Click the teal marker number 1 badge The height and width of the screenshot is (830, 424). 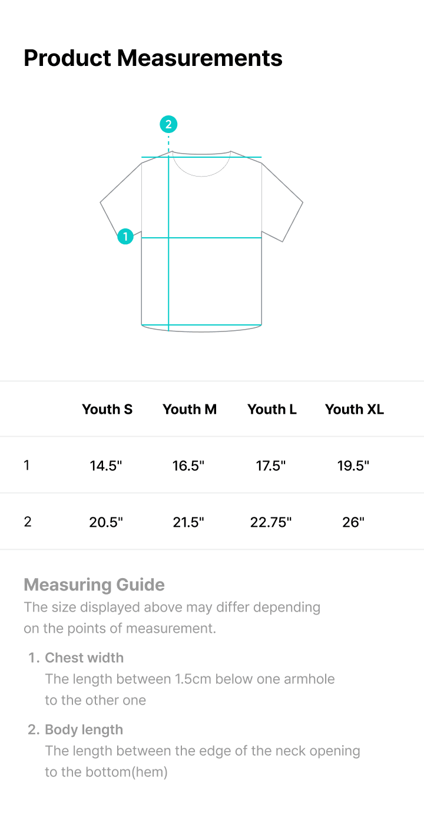tap(125, 237)
